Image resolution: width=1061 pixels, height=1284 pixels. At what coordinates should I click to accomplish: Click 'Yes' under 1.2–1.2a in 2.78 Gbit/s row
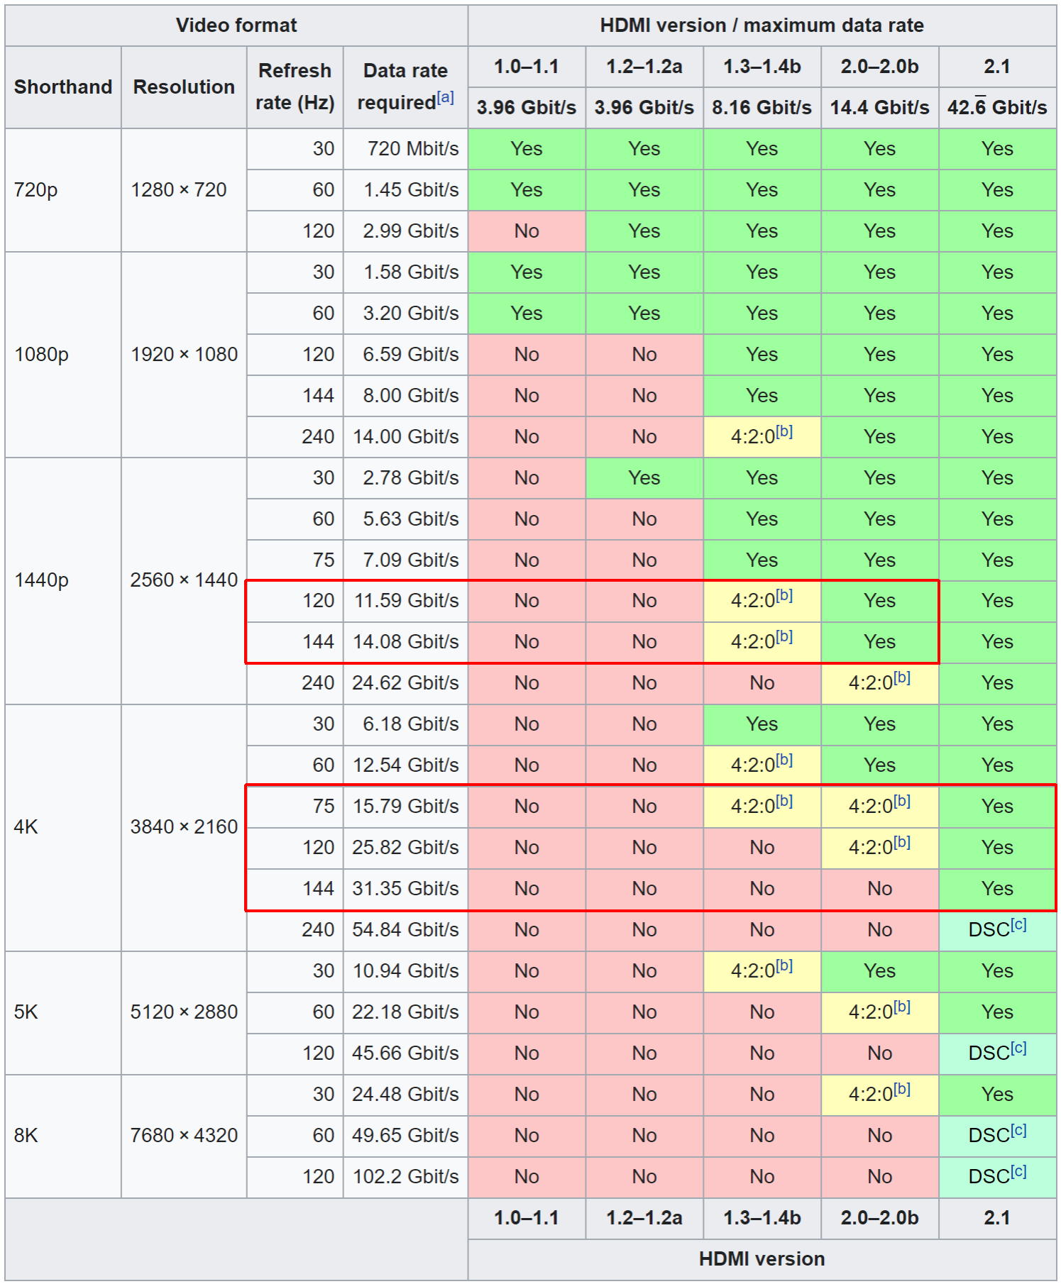click(644, 478)
